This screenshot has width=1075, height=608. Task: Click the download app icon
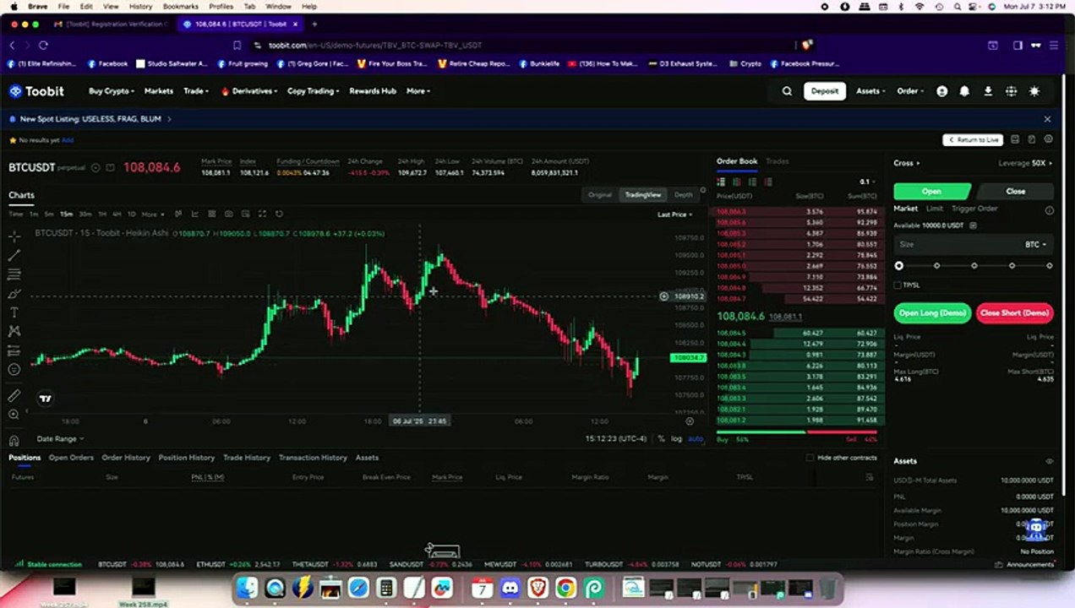point(988,91)
